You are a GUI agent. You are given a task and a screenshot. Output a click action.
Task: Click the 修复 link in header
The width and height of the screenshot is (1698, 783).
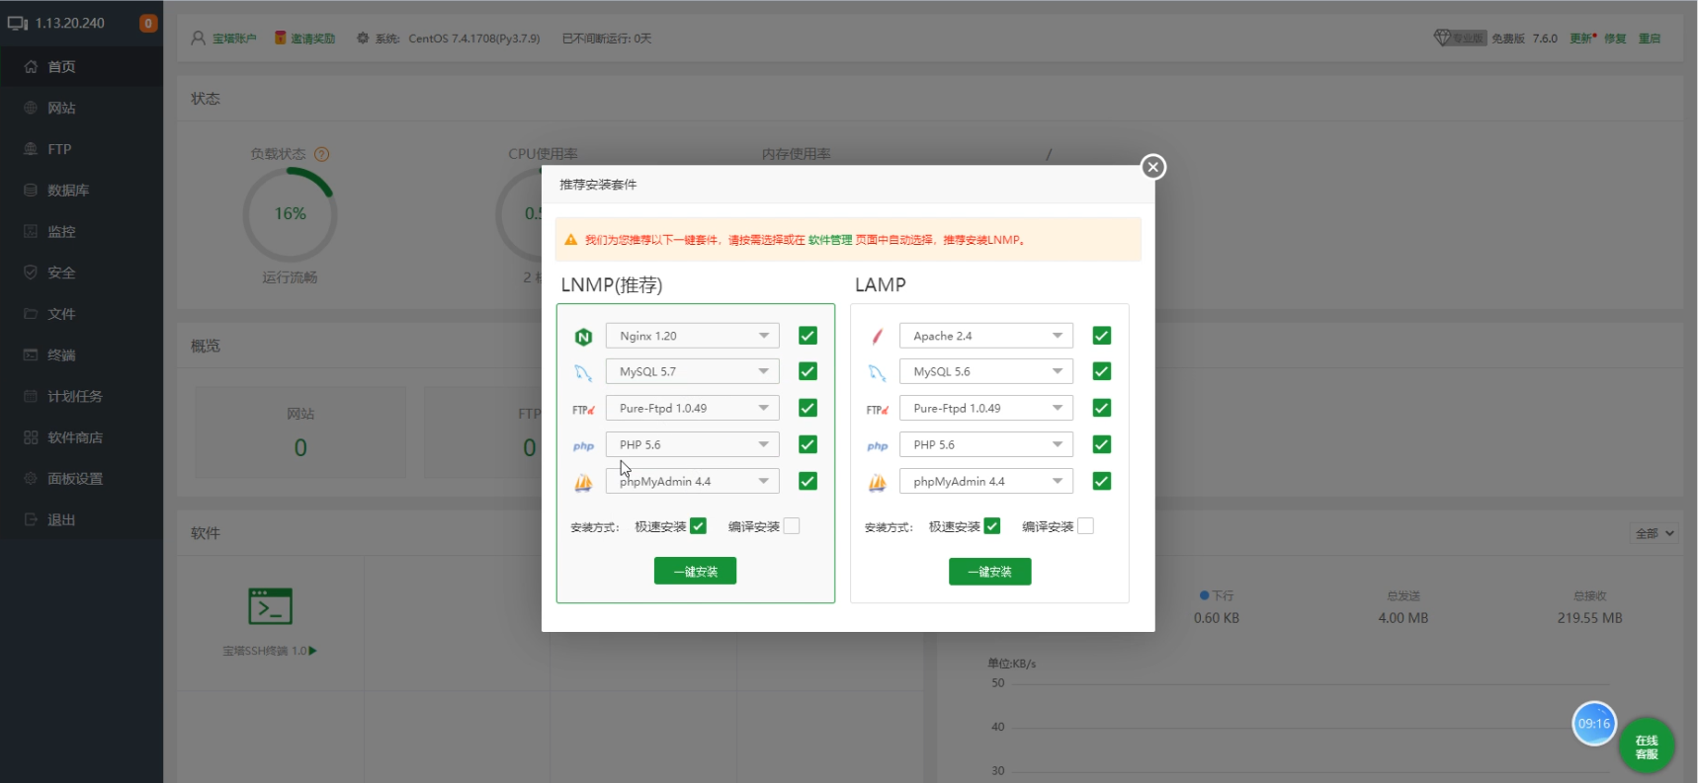[x=1615, y=39]
